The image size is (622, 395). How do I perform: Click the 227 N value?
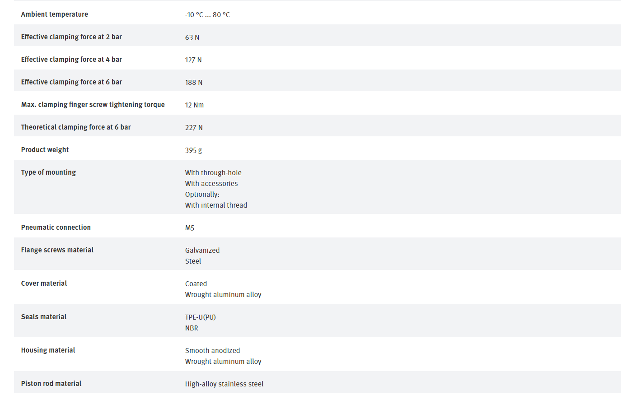click(194, 128)
